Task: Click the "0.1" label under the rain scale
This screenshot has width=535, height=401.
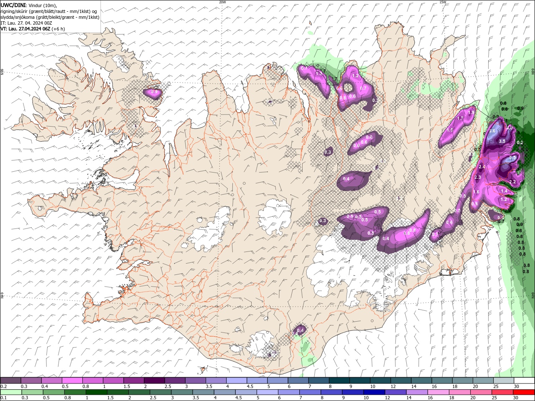Action: [x=3, y=398]
